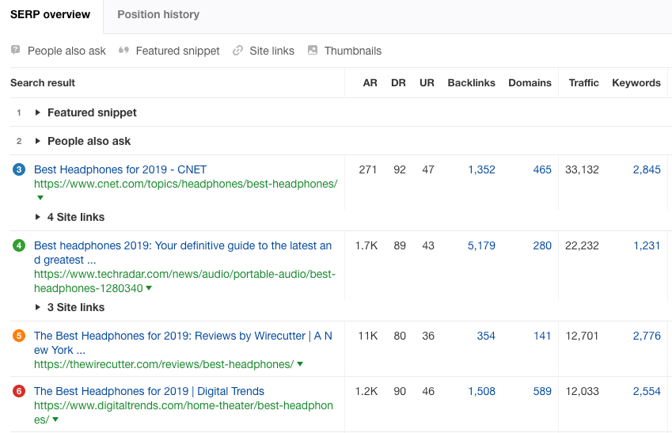This screenshot has height=433, width=672.
Task: Expand the 4 Site links section
Action: tap(38, 217)
